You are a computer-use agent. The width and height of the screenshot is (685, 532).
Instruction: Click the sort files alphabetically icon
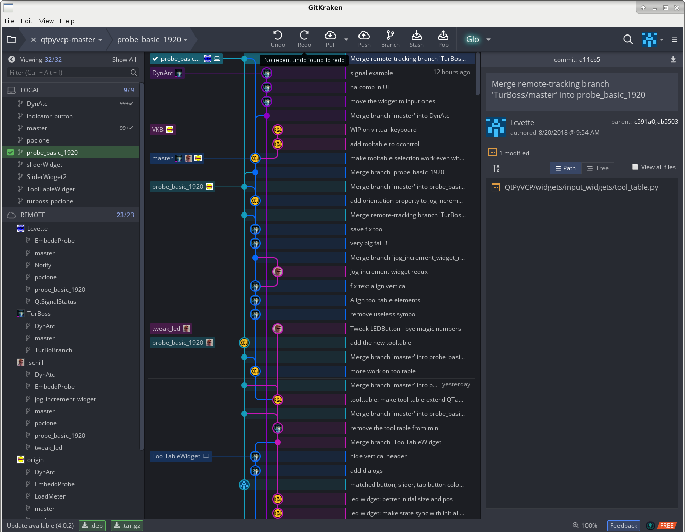pos(496,168)
